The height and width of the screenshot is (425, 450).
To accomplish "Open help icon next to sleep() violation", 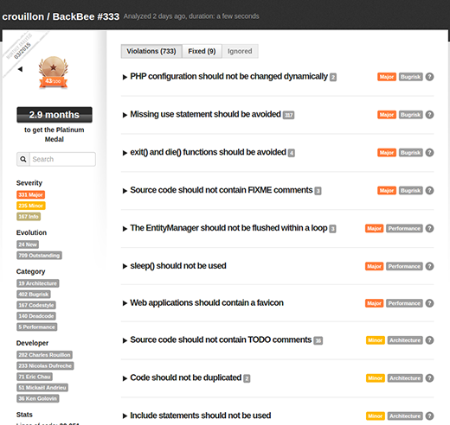I will click(429, 266).
